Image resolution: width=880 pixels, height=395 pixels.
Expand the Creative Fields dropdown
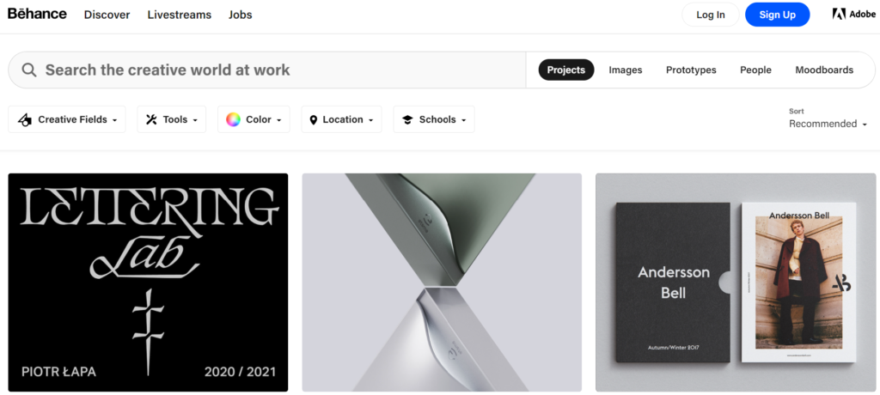pyautogui.click(x=67, y=119)
